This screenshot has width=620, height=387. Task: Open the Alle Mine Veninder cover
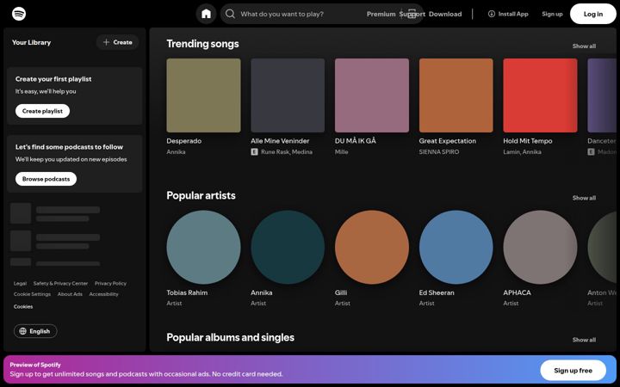[x=288, y=95]
